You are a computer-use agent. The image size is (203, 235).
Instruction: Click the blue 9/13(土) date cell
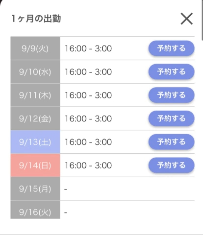(35, 142)
